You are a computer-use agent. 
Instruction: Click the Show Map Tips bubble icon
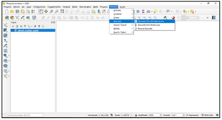point(155,12)
